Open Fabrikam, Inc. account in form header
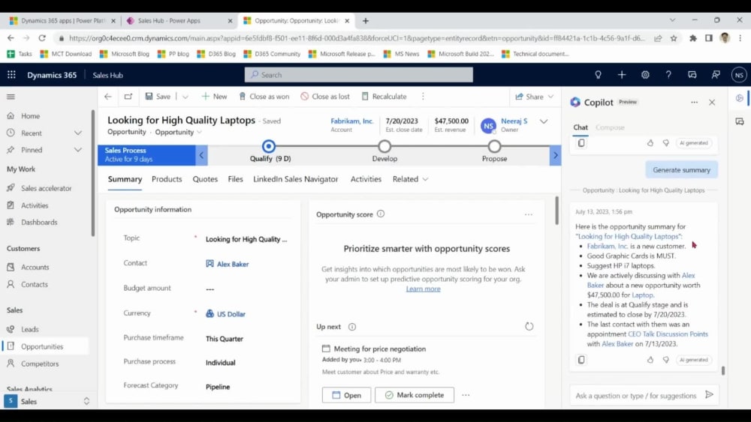This screenshot has height=422, width=751. (x=351, y=121)
